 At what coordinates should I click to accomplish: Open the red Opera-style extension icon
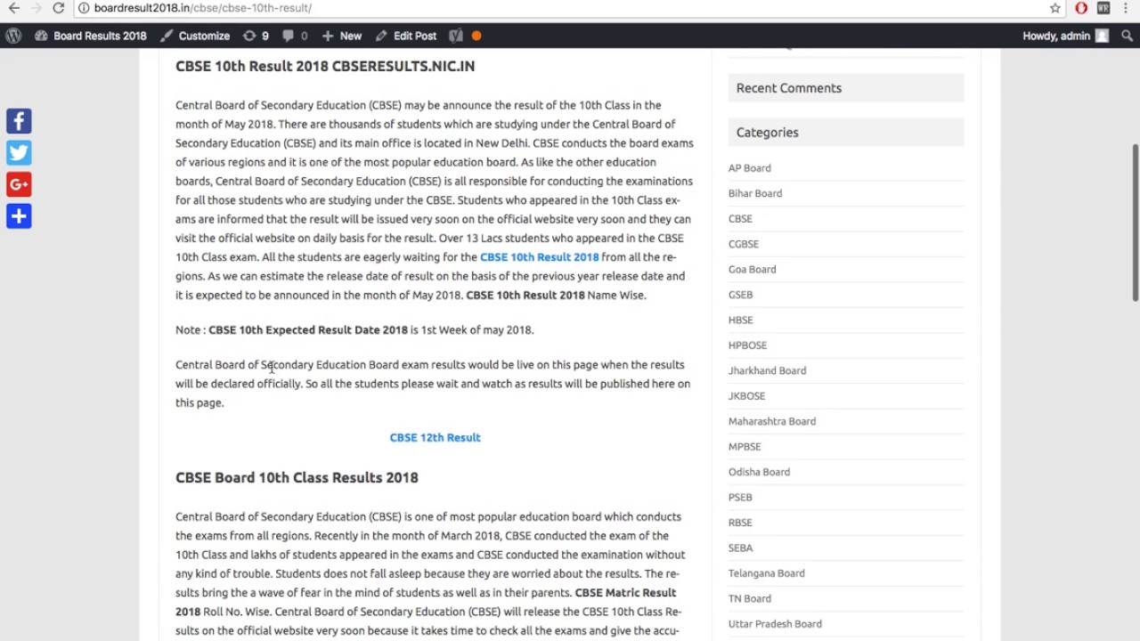pos(1081,8)
